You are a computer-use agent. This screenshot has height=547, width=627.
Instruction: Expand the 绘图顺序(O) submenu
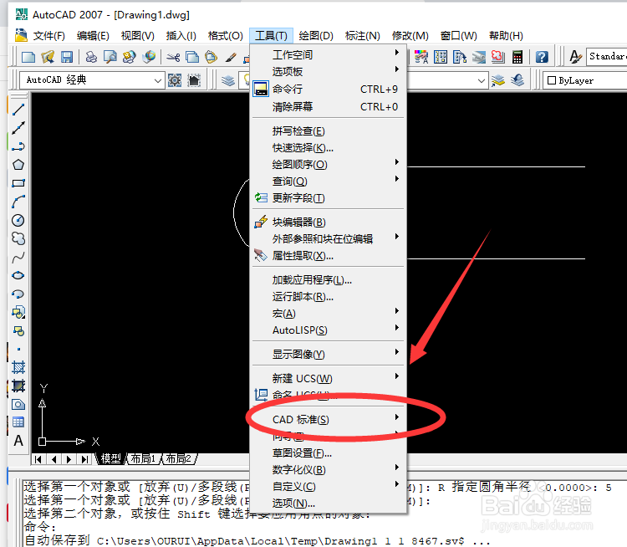(328, 165)
